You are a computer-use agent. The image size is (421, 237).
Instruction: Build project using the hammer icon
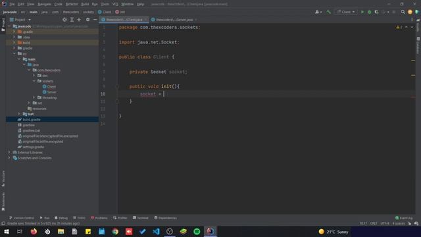(329, 12)
